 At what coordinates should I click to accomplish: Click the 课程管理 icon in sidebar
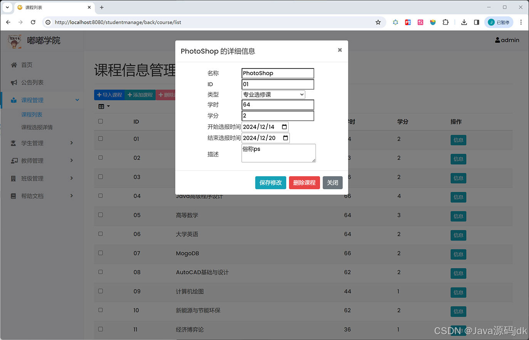tap(14, 100)
